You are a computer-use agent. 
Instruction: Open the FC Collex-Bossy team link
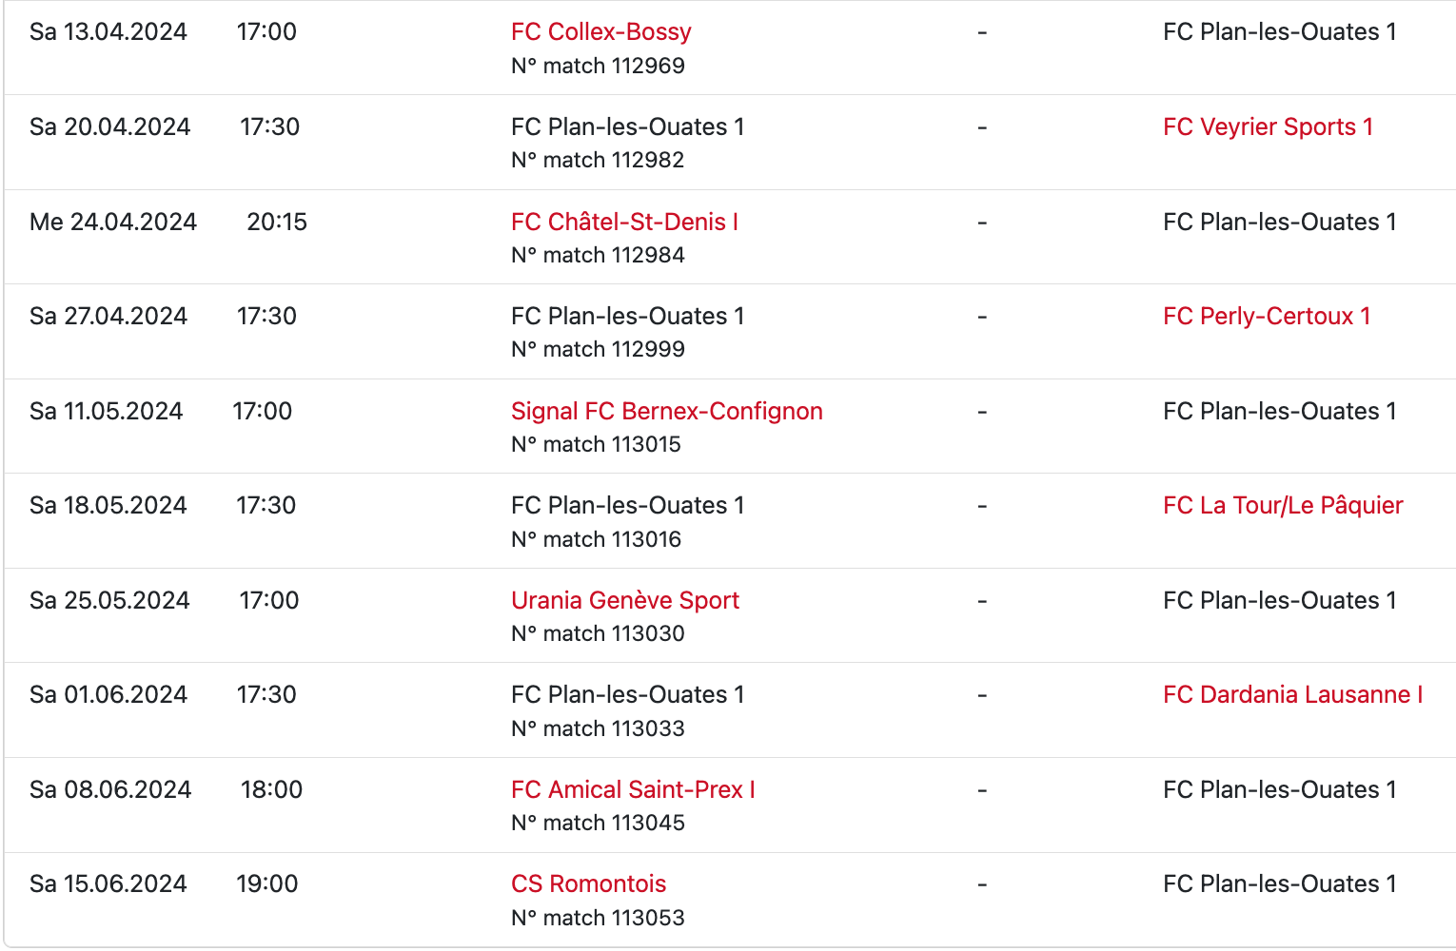coord(600,32)
